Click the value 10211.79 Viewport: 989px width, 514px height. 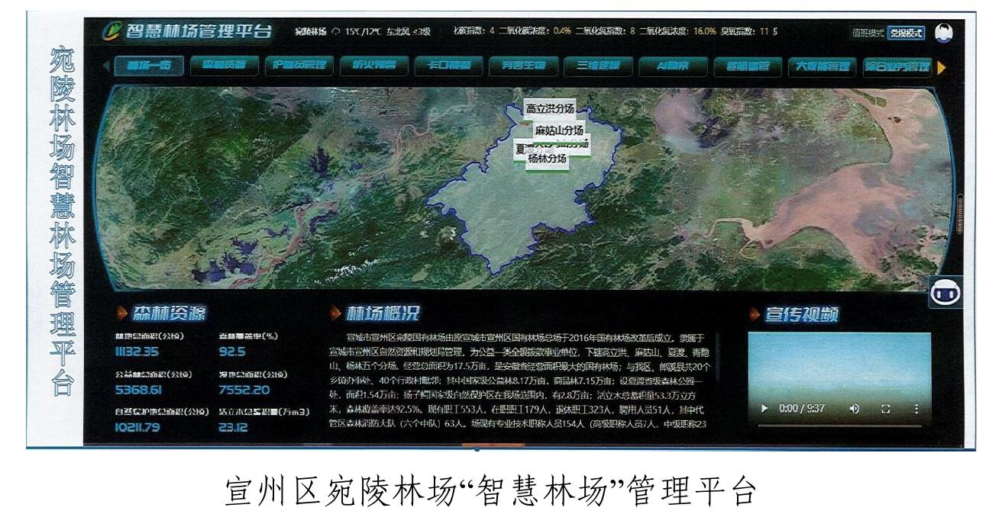tap(138, 429)
